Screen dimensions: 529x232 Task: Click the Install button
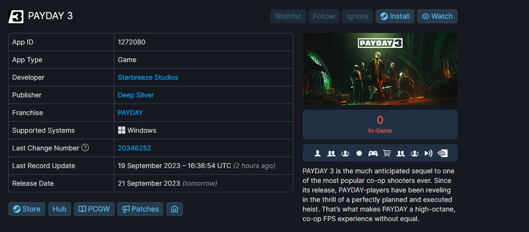(395, 16)
